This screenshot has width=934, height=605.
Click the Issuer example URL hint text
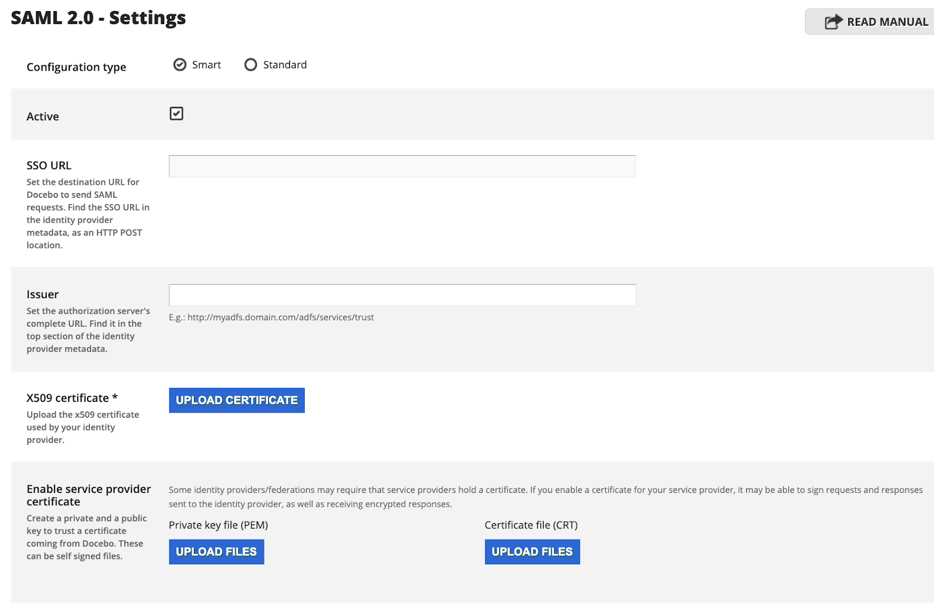271,317
